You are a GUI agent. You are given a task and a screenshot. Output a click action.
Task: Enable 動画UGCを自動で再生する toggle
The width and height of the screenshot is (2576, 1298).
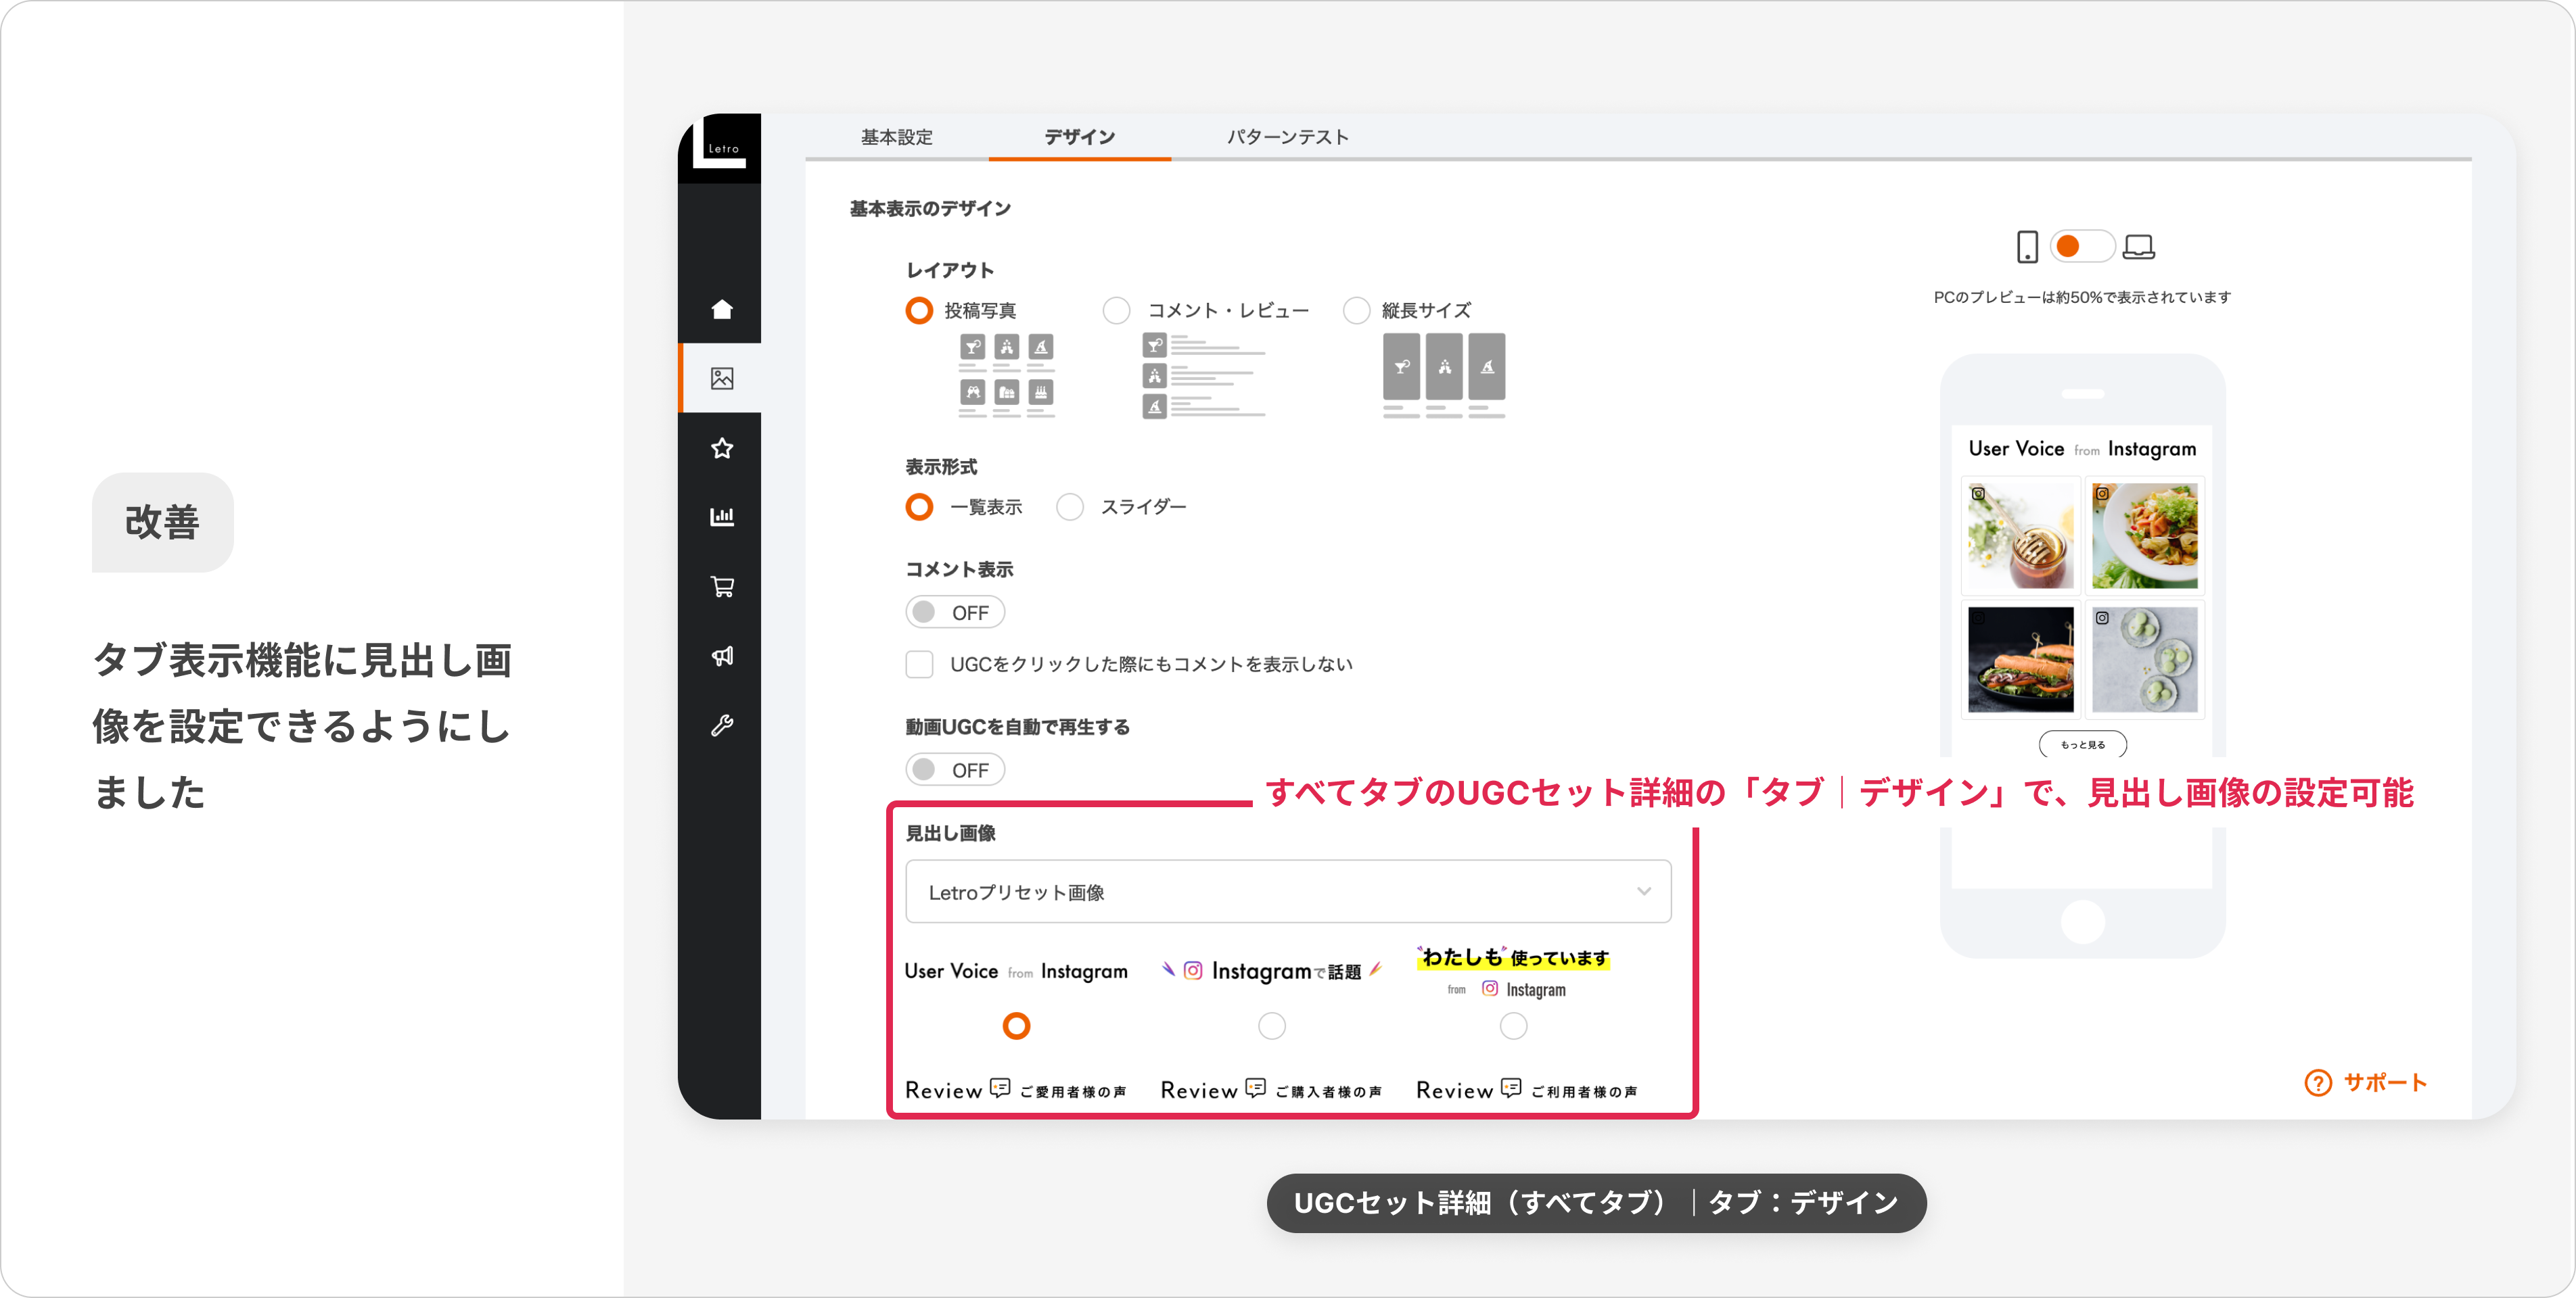click(955, 769)
